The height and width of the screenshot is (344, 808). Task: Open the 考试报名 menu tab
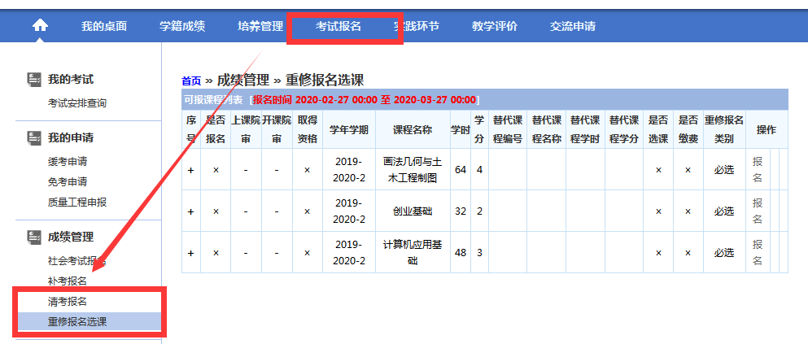[338, 26]
